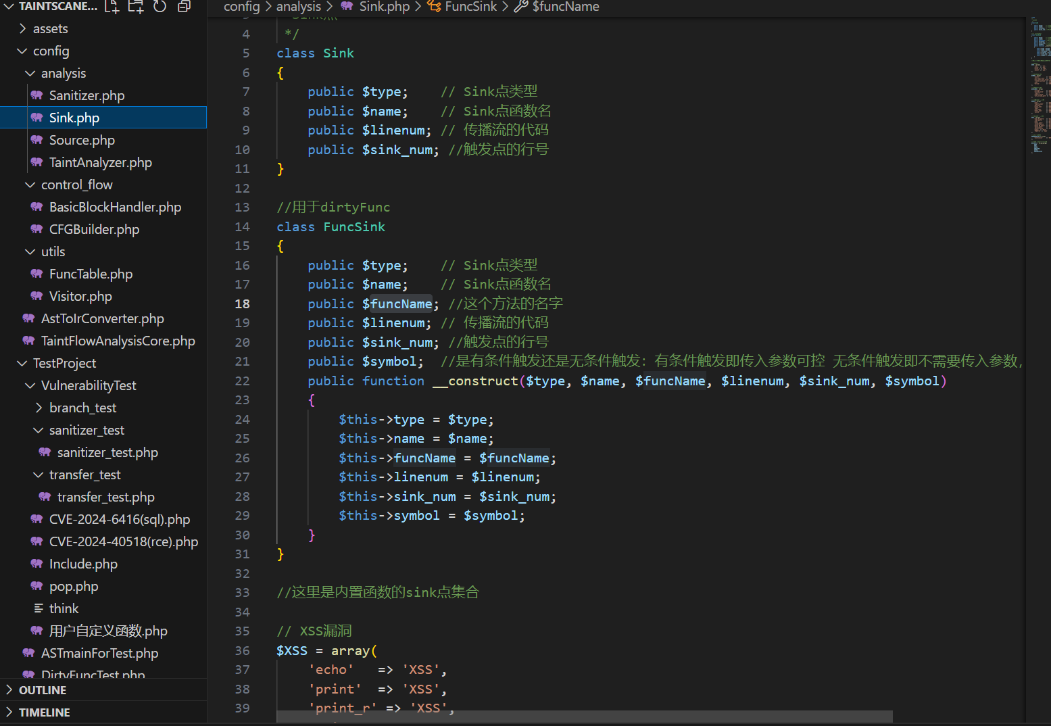Select the analysis breadcrumb segment
Viewport: 1051px width, 726px height.
coord(298,7)
